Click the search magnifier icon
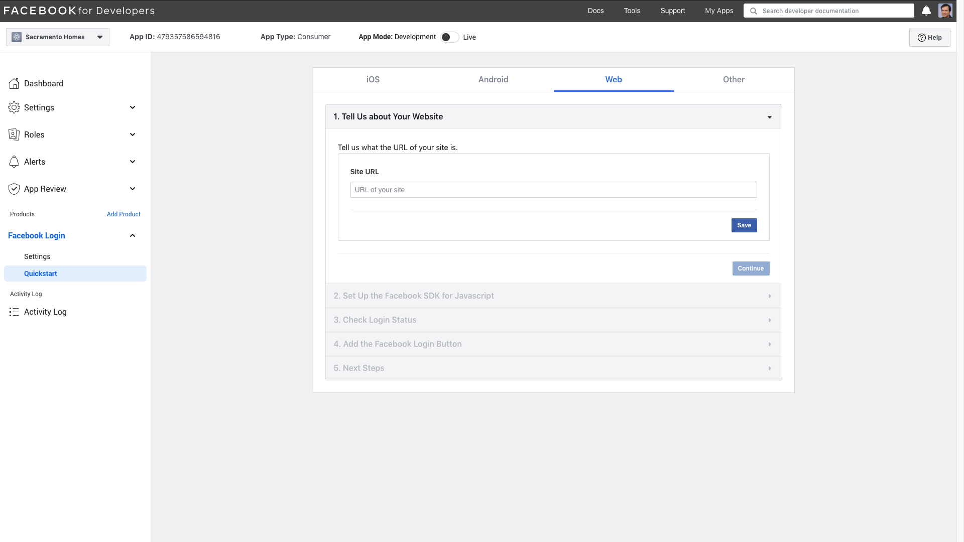 pyautogui.click(x=753, y=11)
